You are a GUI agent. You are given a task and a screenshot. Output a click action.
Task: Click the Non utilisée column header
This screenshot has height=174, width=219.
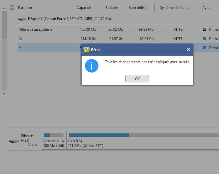click(x=138, y=8)
